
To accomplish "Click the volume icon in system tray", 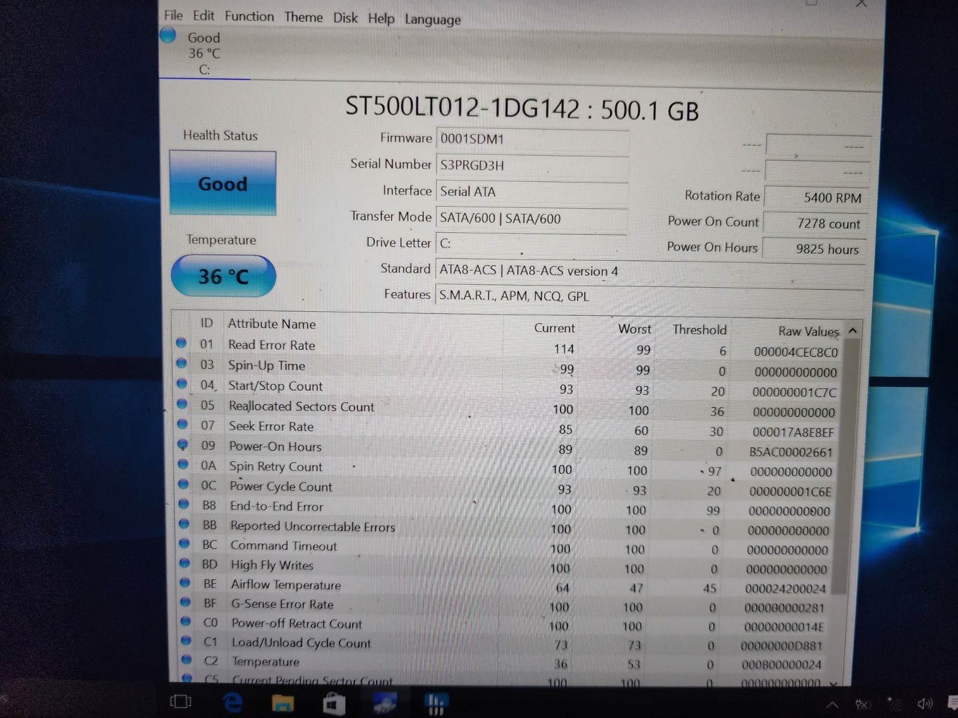I will pos(926,704).
